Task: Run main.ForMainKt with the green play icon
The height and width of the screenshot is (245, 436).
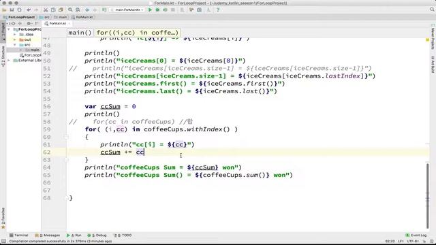Action: click(150, 10)
